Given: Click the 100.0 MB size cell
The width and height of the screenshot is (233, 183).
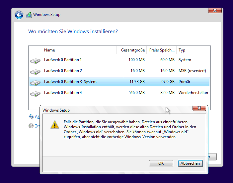Looking at the screenshot, I should (x=136, y=60).
